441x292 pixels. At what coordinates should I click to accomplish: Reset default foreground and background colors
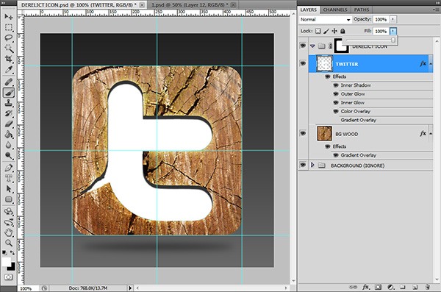click(x=4, y=252)
